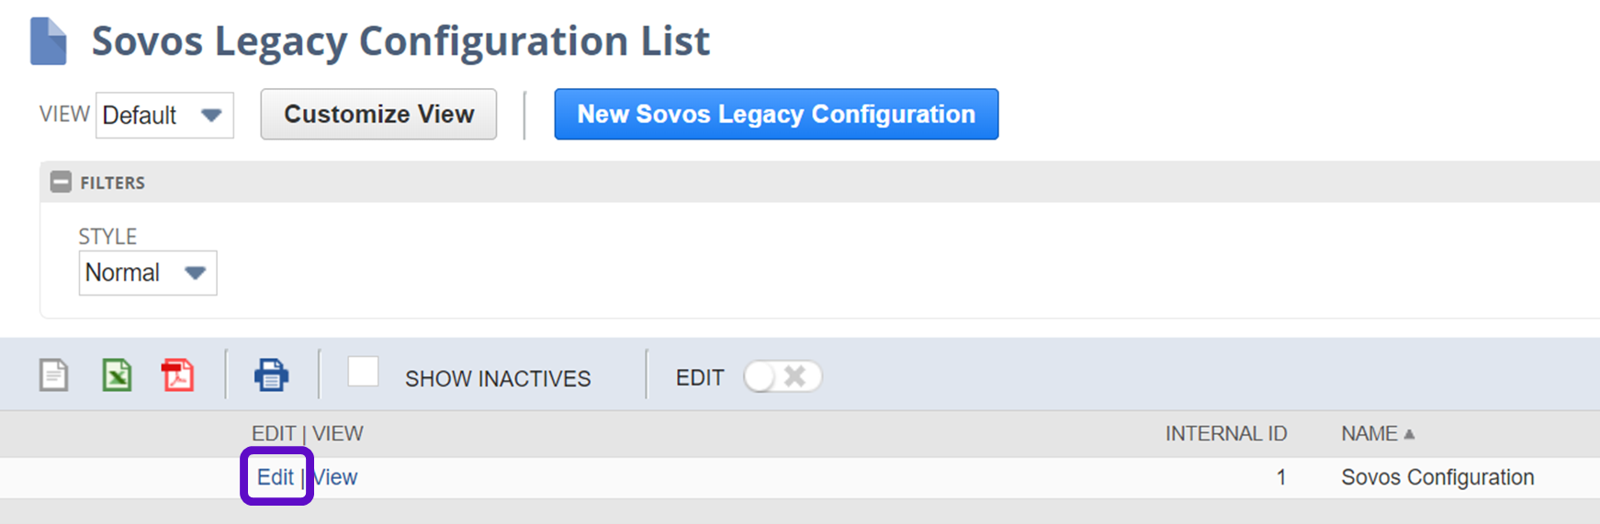Export the list as CSV
The height and width of the screenshot is (524, 1600).
click(x=53, y=375)
